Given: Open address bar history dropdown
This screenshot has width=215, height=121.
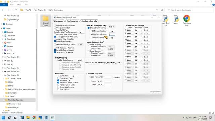Looking at the screenshot, I should 157,10.
